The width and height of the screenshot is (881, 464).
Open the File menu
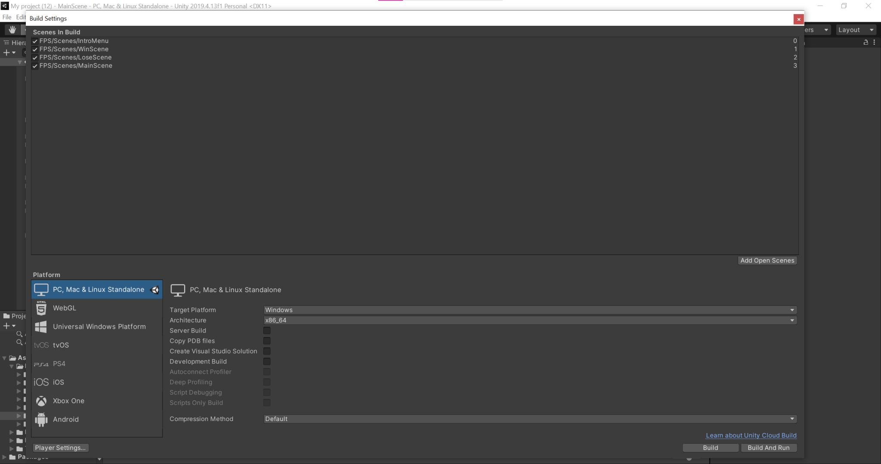tap(6, 17)
